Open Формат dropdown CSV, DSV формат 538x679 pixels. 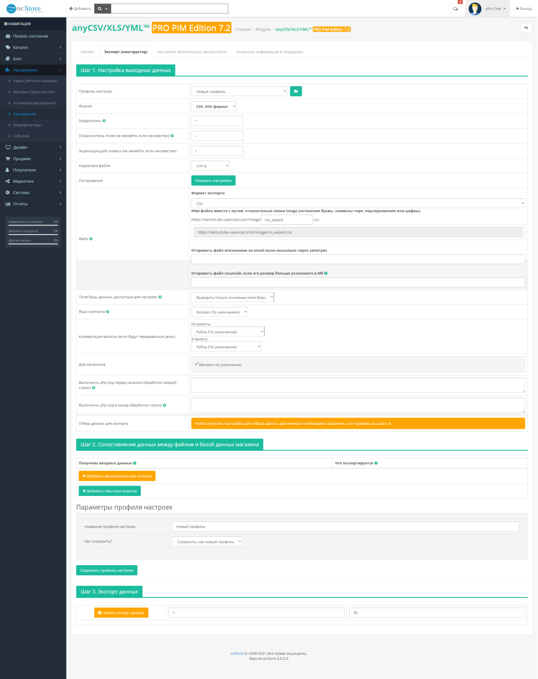(214, 106)
